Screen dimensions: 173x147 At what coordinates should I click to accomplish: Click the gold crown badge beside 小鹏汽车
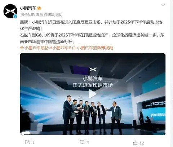[x=39, y=8]
